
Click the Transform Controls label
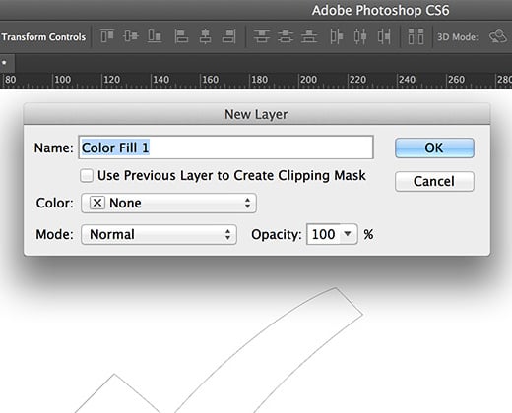pos(43,37)
